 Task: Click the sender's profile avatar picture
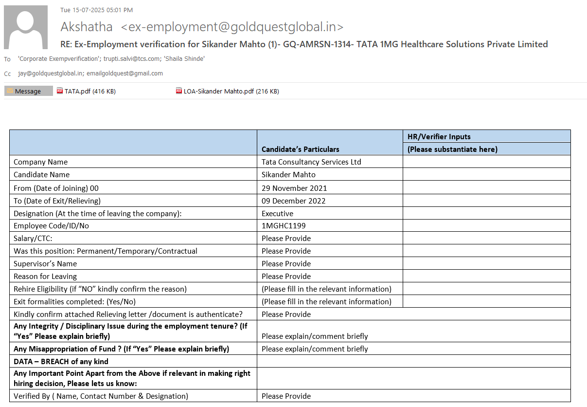click(x=26, y=27)
